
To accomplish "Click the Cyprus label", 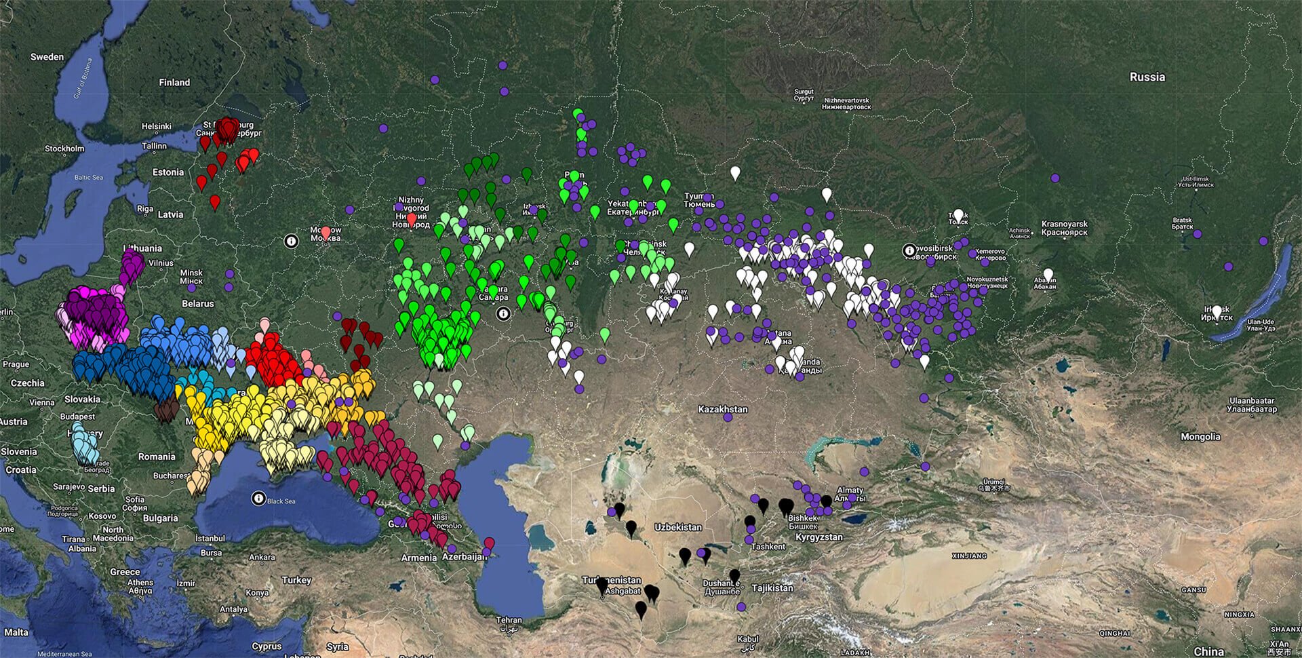I will point(267,646).
